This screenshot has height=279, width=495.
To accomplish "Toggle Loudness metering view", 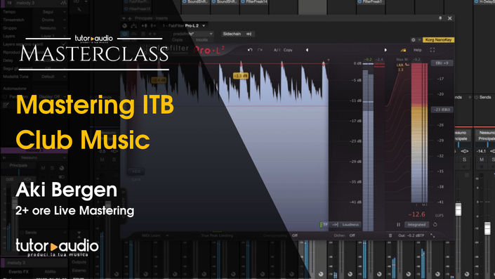I will 350,225.
